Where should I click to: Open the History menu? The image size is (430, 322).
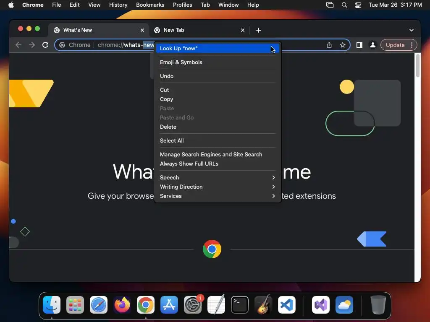118,5
